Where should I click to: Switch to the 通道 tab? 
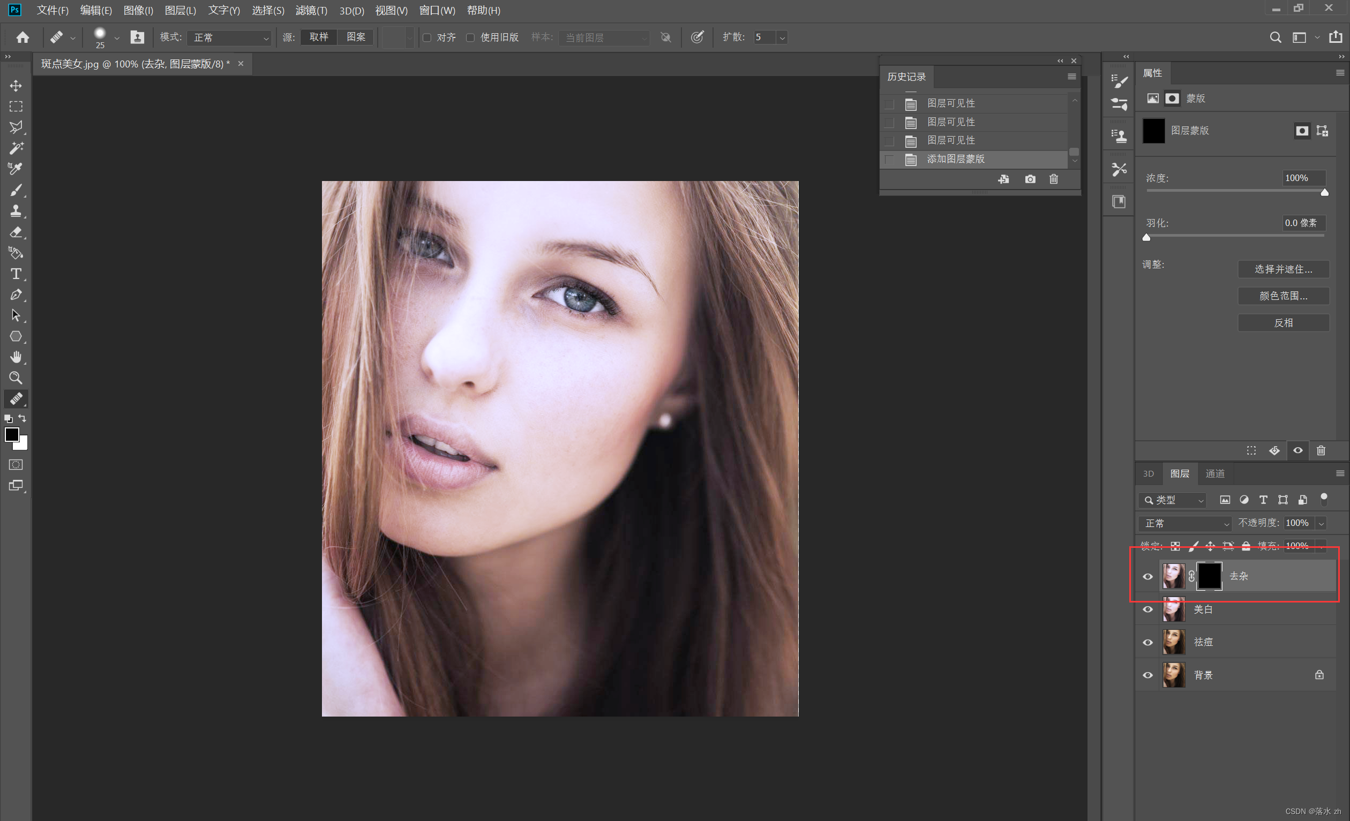coord(1214,474)
